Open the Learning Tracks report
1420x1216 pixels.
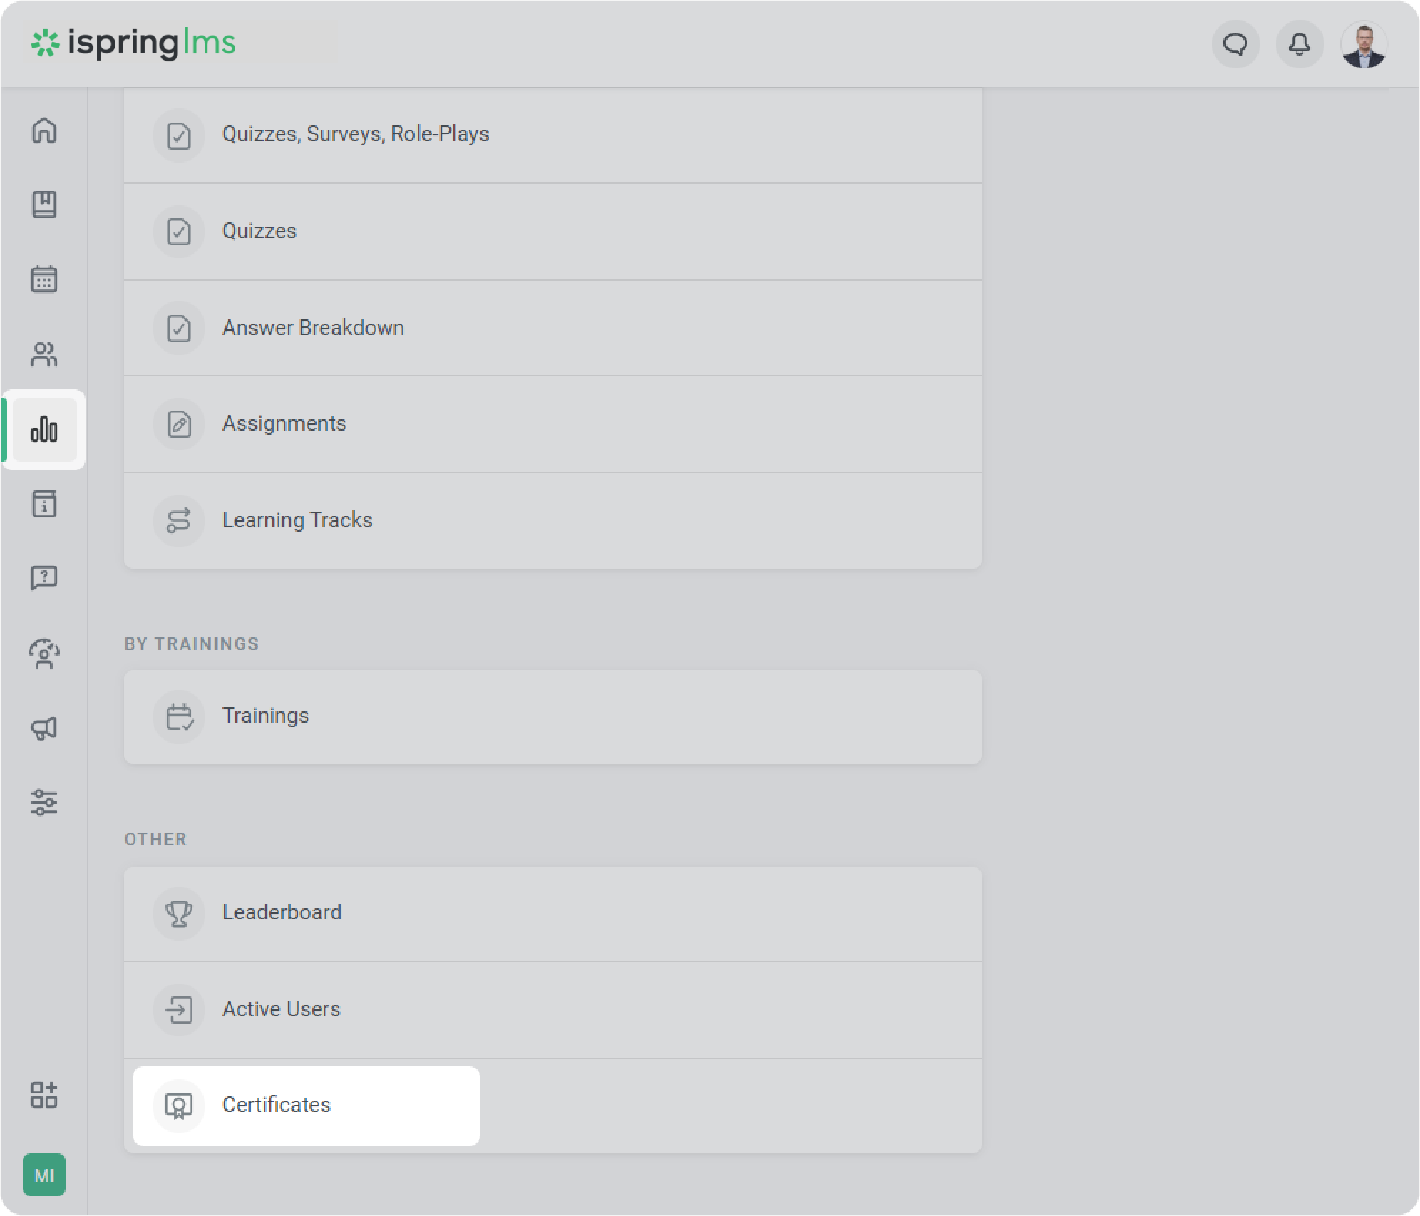tap(297, 520)
